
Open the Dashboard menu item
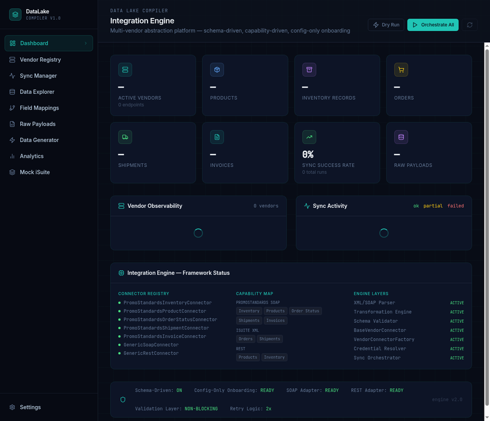click(x=49, y=43)
